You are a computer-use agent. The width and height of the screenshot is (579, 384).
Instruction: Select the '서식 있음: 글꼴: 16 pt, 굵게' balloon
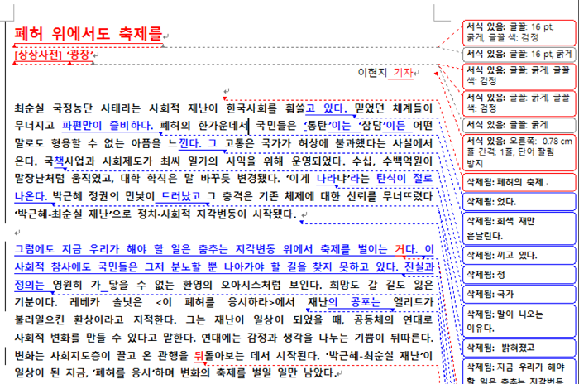[x=519, y=55]
